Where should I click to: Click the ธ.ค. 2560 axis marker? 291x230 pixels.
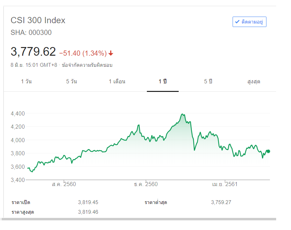click(146, 184)
